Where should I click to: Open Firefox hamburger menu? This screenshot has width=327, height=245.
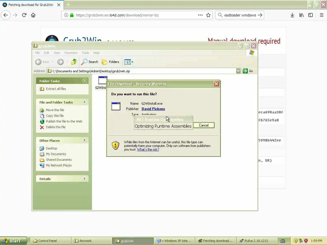click(x=321, y=15)
